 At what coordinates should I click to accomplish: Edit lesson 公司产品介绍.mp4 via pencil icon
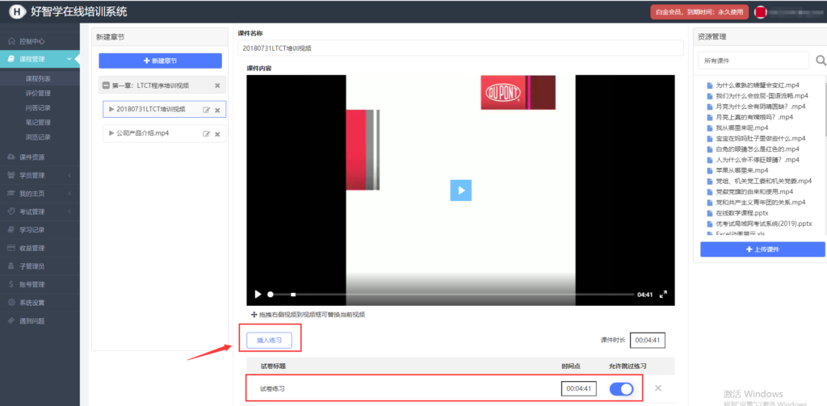tap(207, 134)
